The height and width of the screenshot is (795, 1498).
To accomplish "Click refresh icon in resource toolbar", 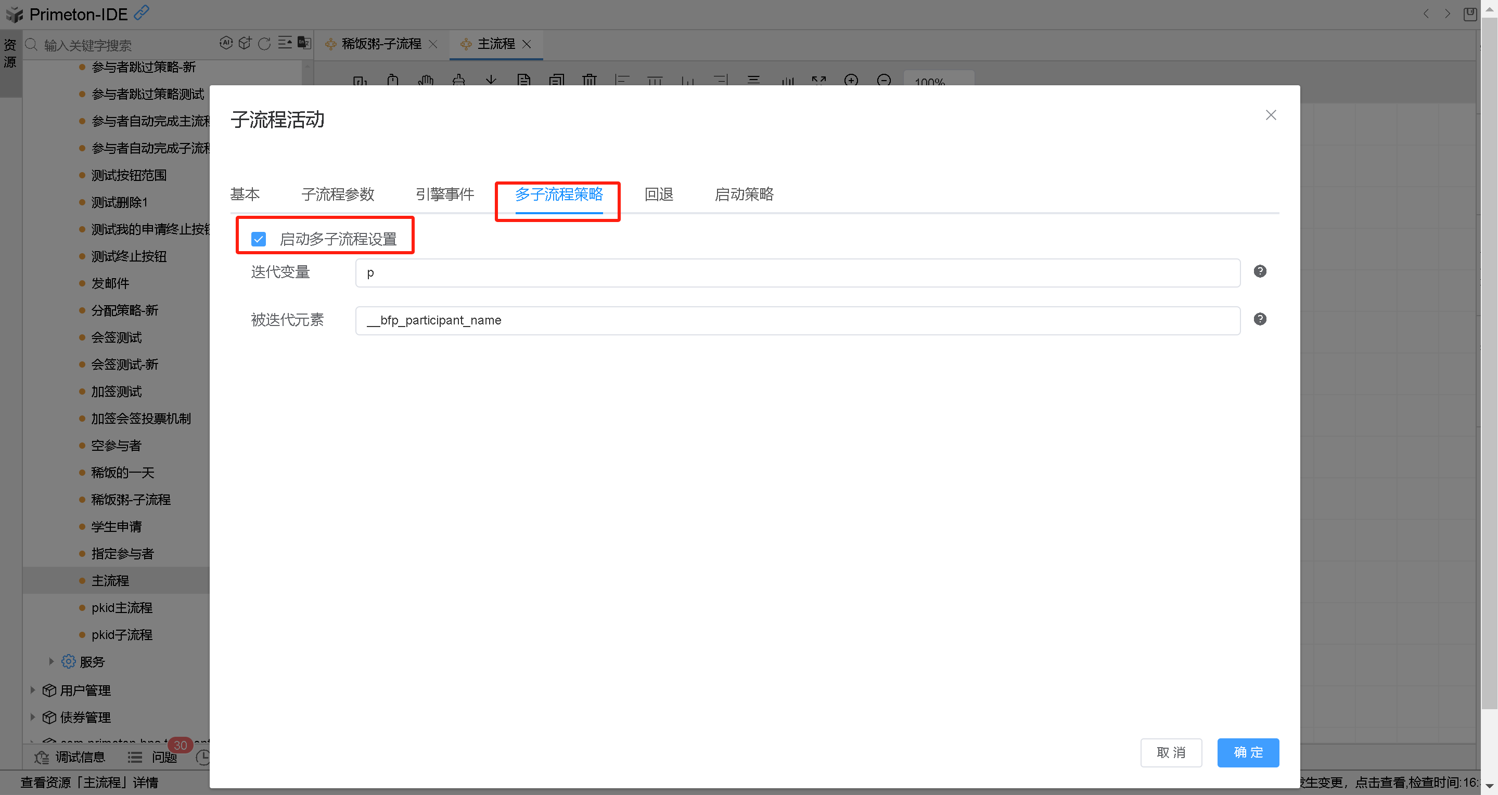I will coord(264,44).
